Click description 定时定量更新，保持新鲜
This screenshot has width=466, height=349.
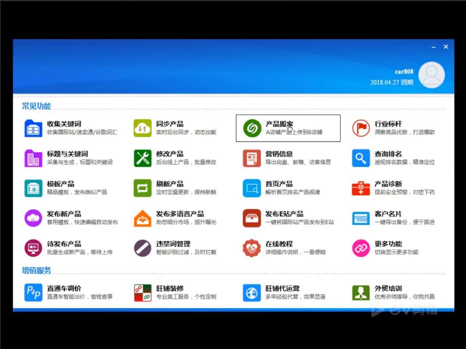click(x=186, y=192)
